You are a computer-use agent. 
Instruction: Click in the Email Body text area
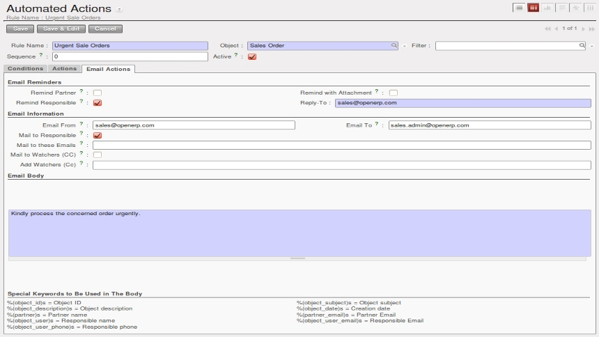300,233
